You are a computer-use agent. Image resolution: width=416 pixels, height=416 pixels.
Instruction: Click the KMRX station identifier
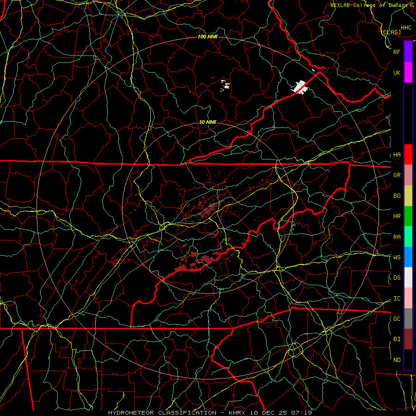[237, 413]
